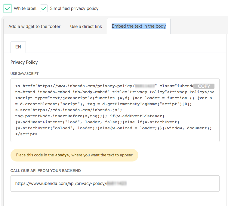This screenshot has width=228, height=206.
Task: Switch to 'Add a widget to the footer' tab
Action: 34,26
